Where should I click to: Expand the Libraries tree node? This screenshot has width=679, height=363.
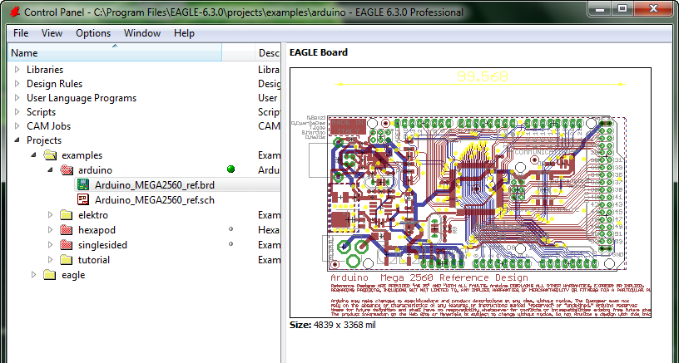tap(17, 70)
